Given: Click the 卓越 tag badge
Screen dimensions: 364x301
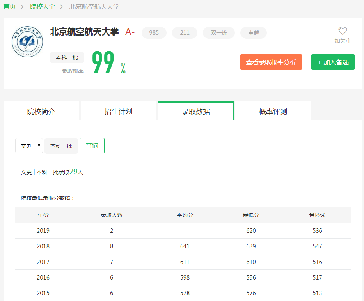Looking at the screenshot, I should pos(254,33).
